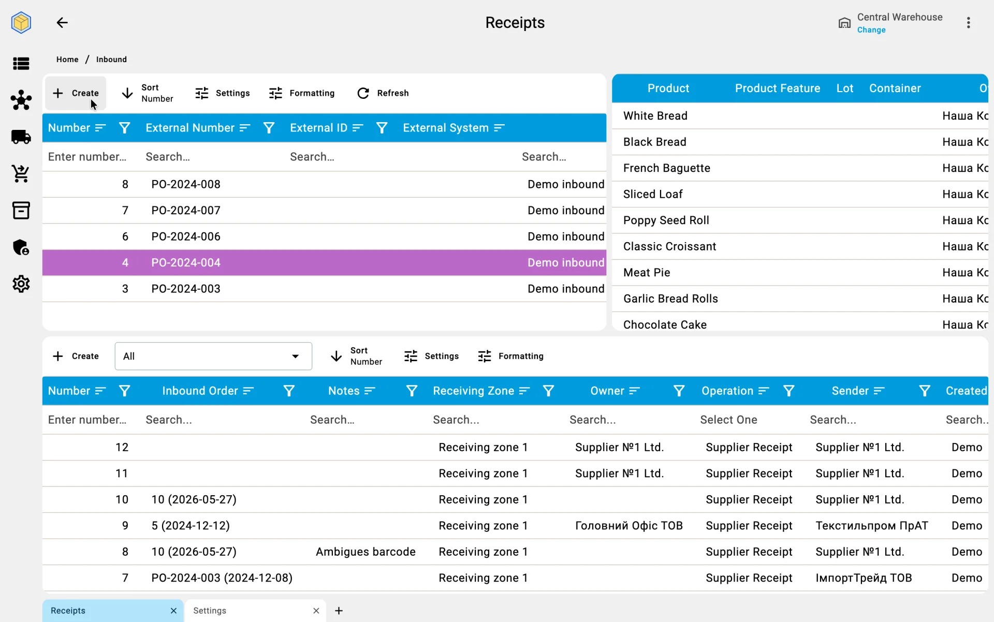
Task: Filter the Sender column
Action: (x=925, y=391)
